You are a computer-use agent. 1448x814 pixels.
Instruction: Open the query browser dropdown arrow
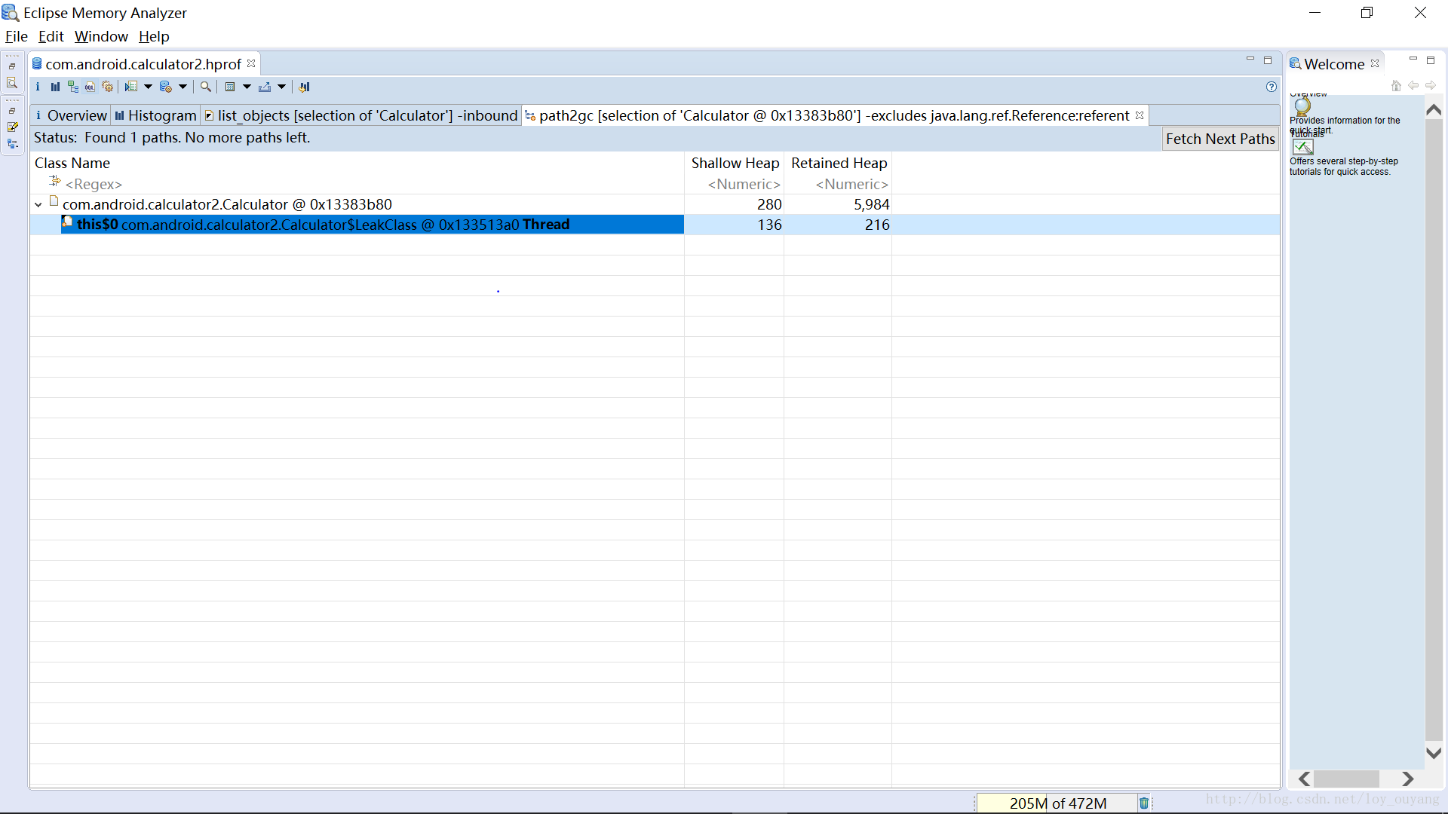(183, 87)
